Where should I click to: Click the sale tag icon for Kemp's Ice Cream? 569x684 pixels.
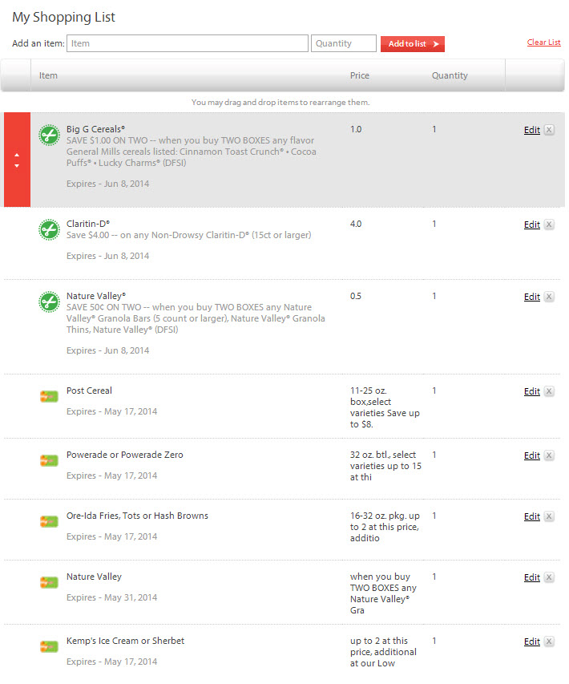pyautogui.click(x=49, y=647)
